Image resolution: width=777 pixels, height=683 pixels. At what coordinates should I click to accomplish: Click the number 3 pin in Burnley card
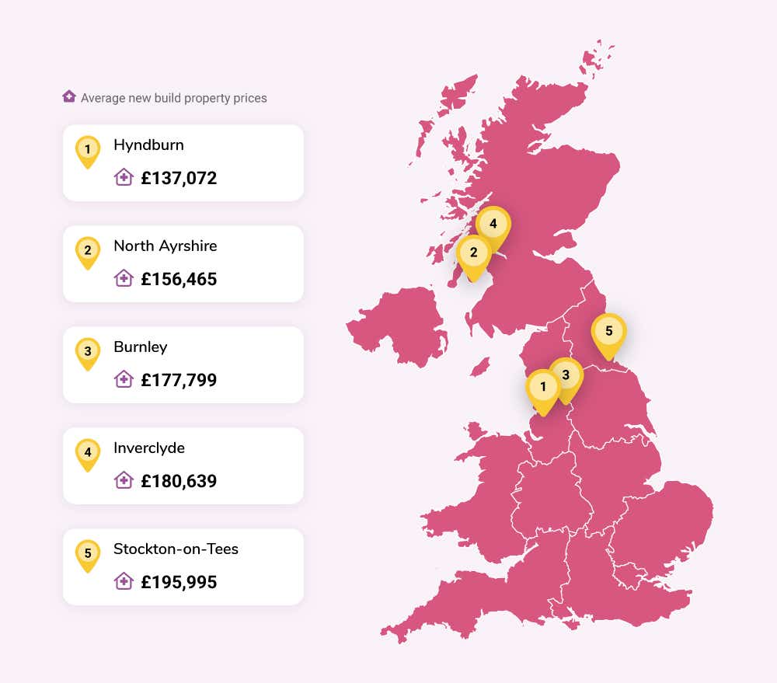click(88, 354)
